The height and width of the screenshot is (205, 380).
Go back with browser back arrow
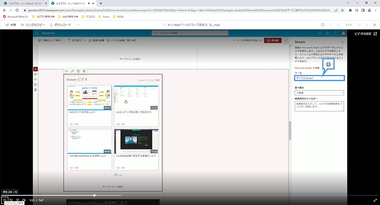4,10
